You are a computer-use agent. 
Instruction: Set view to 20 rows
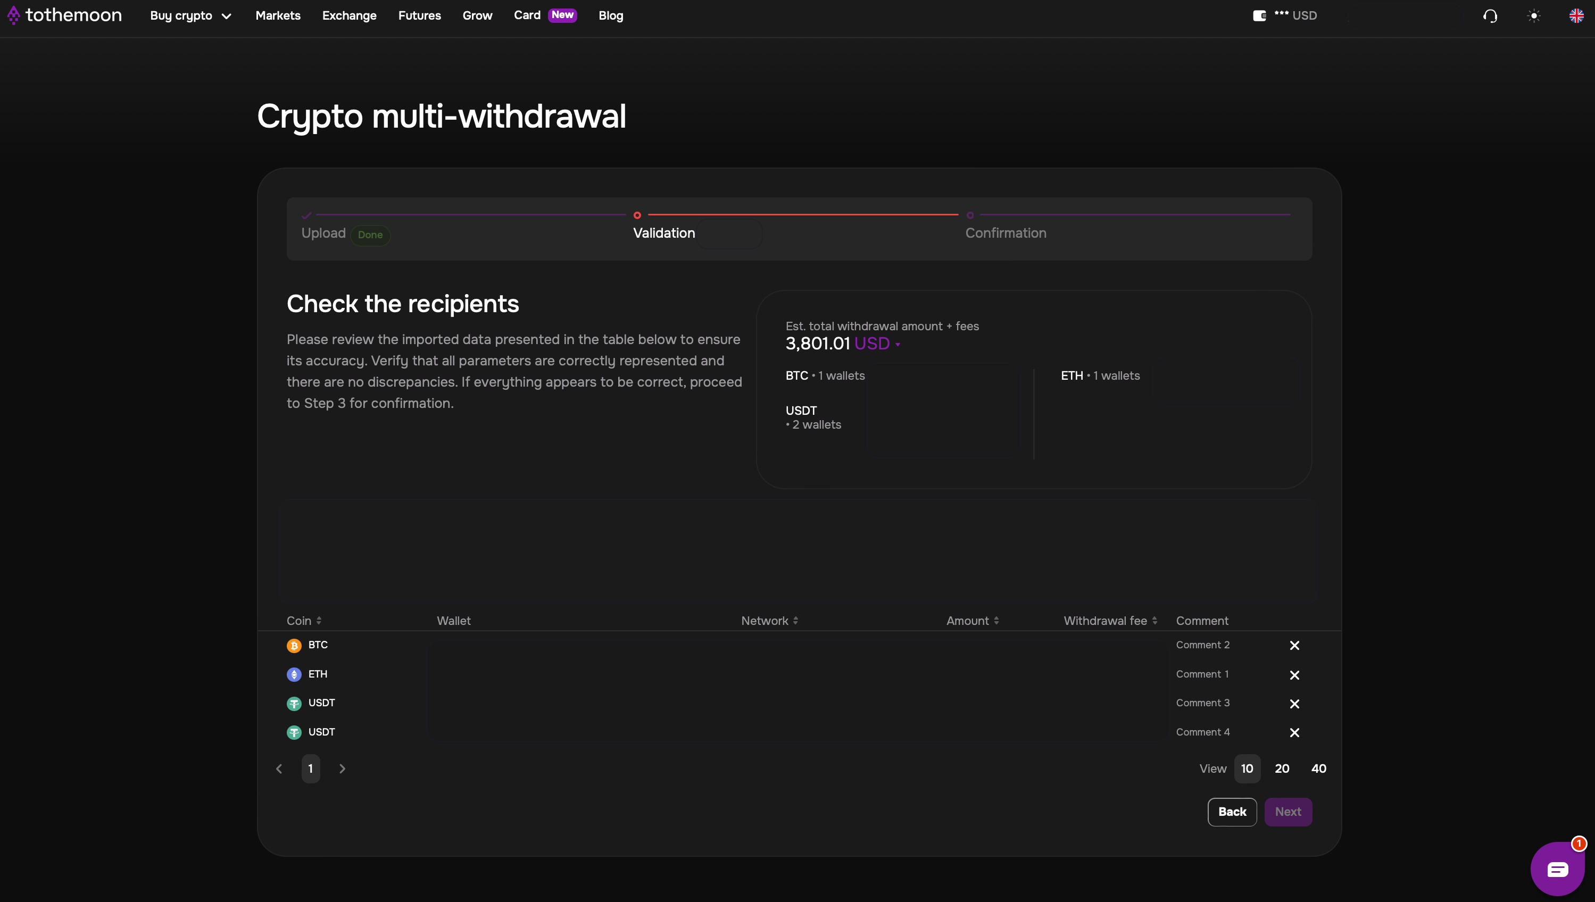(x=1282, y=768)
